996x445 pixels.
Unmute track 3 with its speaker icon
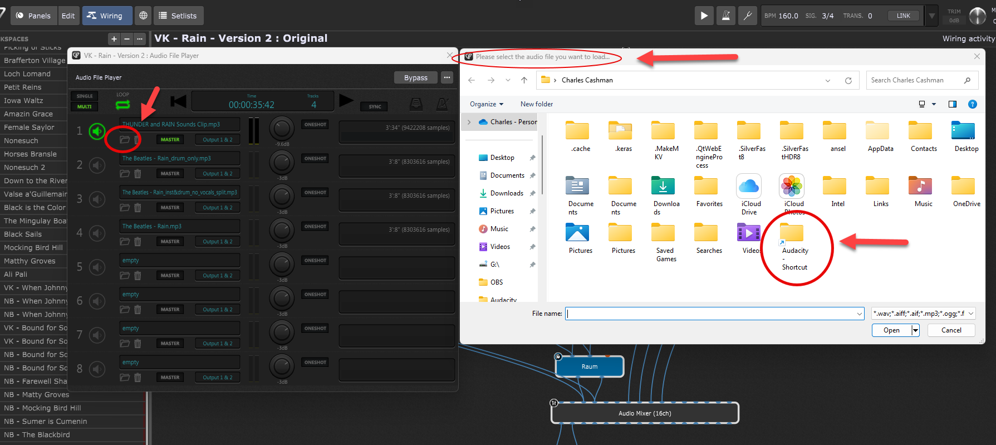click(x=97, y=199)
